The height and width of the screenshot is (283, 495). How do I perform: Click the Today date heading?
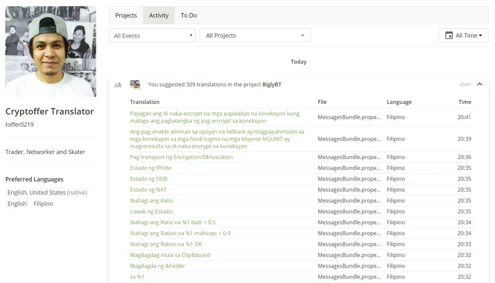click(299, 62)
